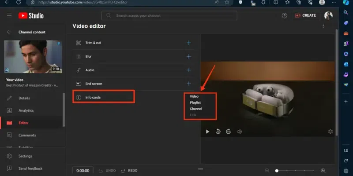Image resolution: width=353 pixels, height=176 pixels.
Task: Toggle the browser split screen icon
Action: coord(275,2)
